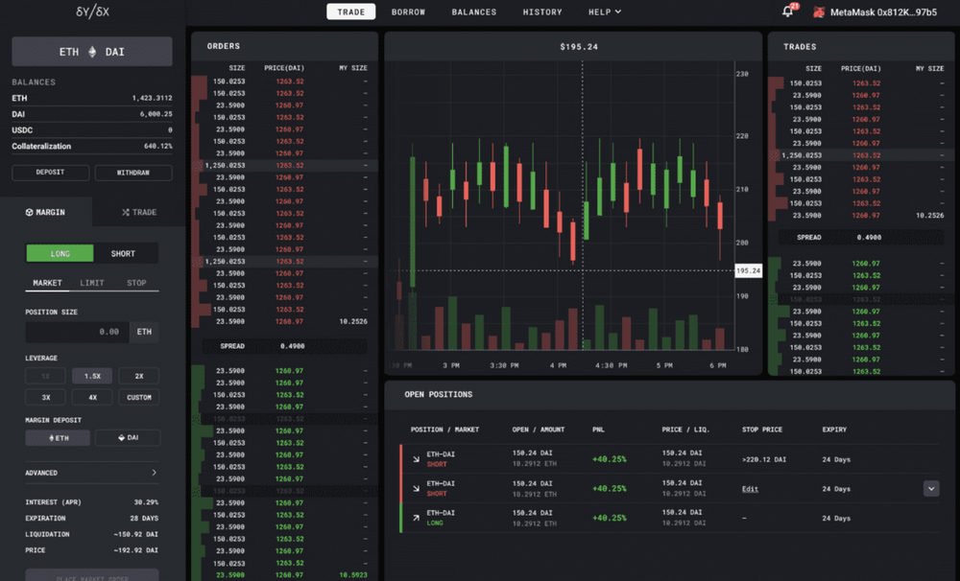
Task: Expand the ADVANCED options section
Action: click(91, 472)
